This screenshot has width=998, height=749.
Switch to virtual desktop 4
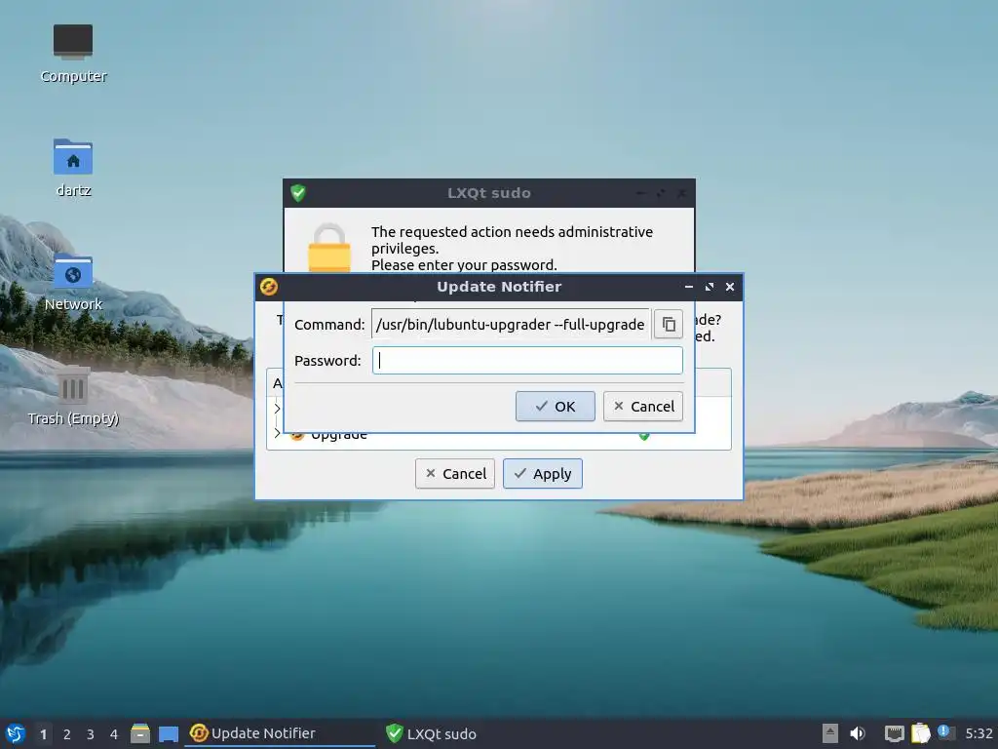pos(114,734)
